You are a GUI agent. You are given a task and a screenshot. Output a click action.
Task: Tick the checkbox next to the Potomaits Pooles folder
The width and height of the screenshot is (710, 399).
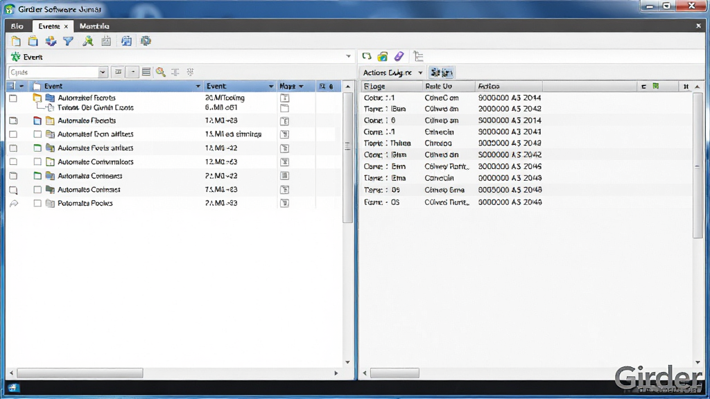(x=37, y=204)
